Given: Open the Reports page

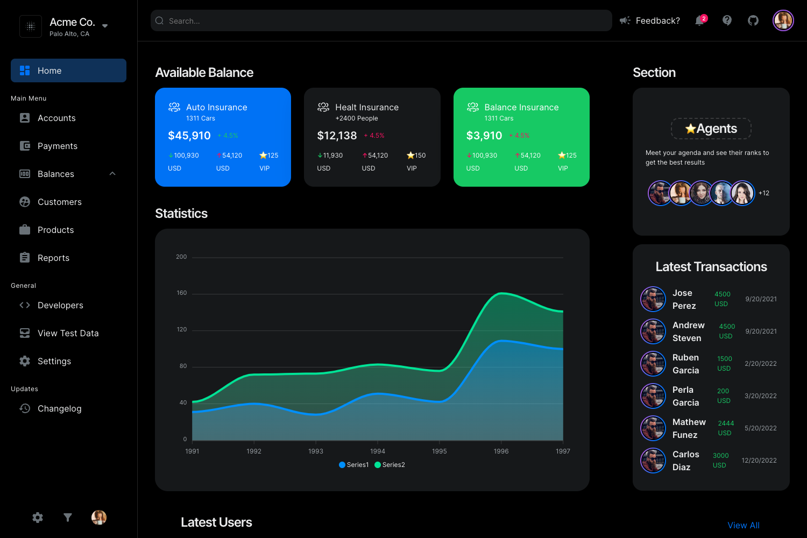Looking at the screenshot, I should point(53,258).
